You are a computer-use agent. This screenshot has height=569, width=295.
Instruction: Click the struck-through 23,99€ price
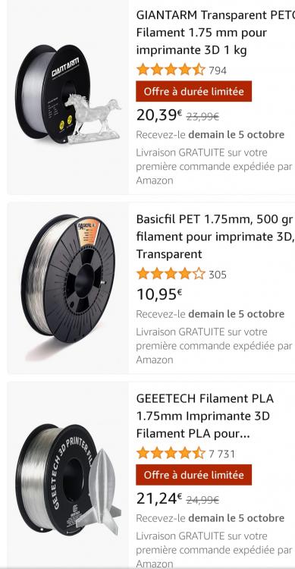pos(202,117)
